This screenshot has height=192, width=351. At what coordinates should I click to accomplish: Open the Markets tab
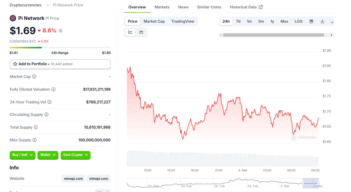(162, 7)
